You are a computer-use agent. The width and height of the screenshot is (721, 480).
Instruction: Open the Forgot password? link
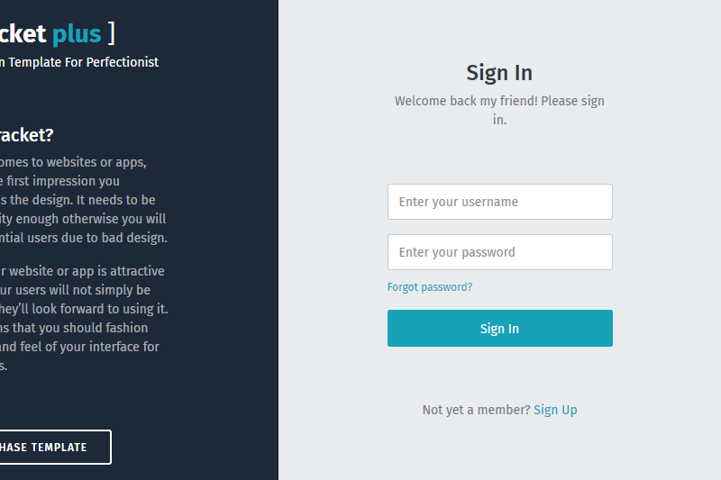[430, 287]
